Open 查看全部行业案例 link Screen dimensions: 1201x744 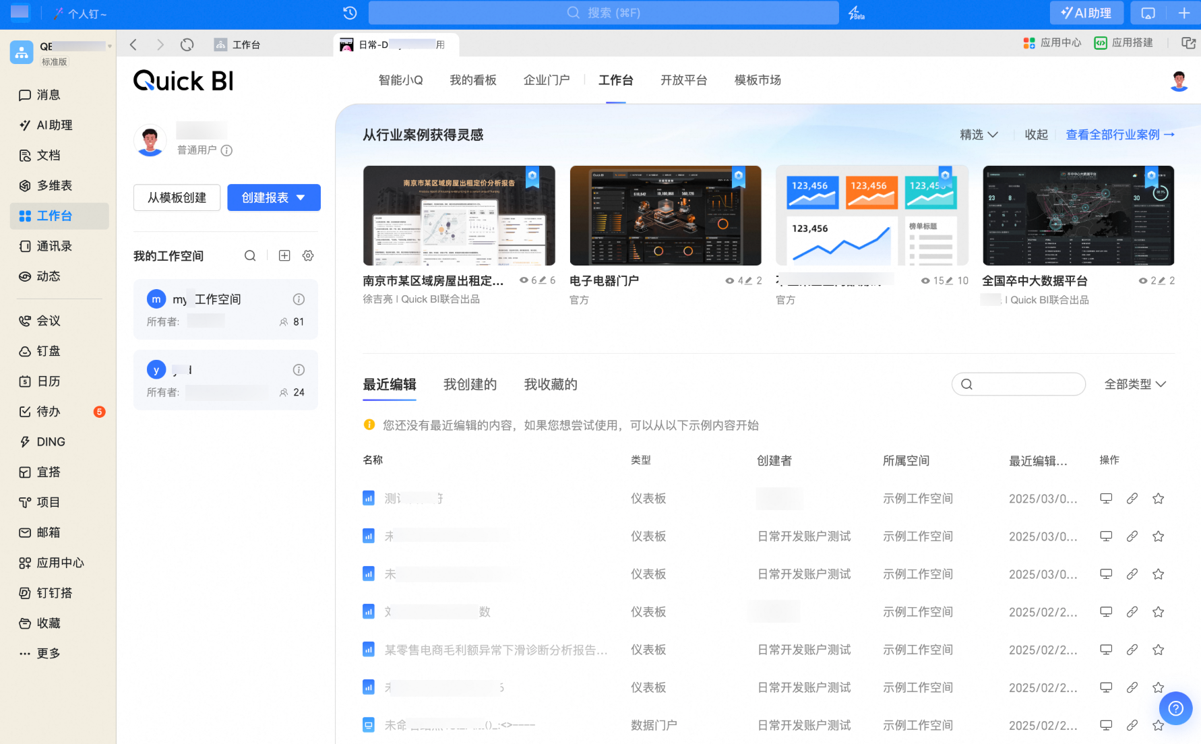tap(1120, 135)
